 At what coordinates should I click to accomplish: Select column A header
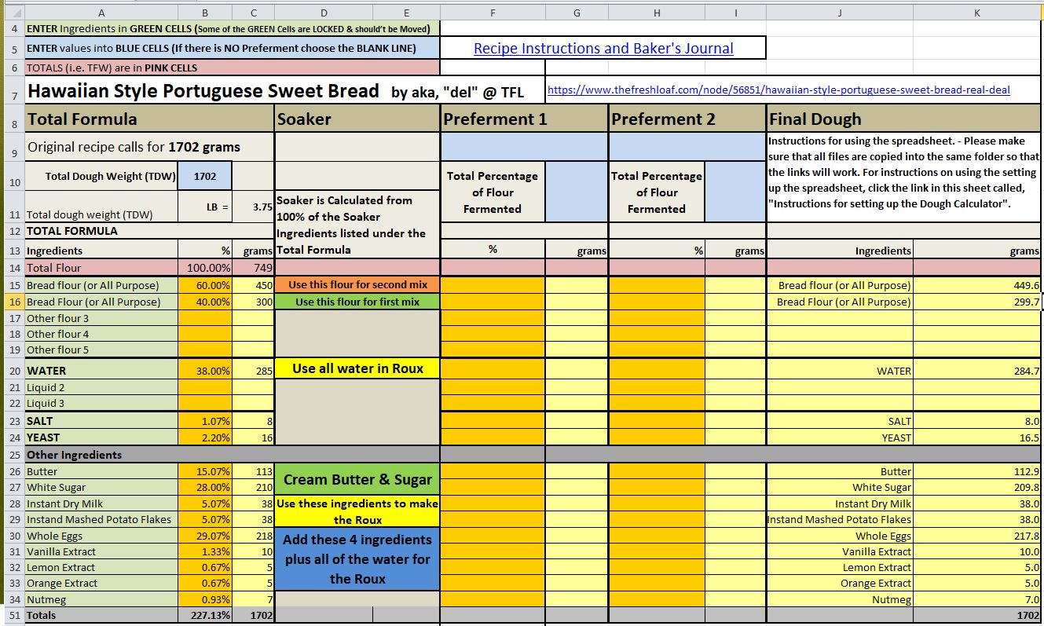pyautogui.click(x=101, y=13)
